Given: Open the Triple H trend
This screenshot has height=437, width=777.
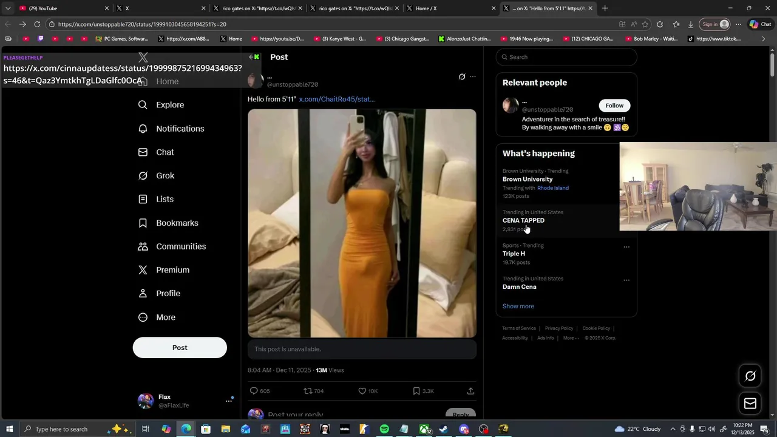Looking at the screenshot, I should pos(514,254).
